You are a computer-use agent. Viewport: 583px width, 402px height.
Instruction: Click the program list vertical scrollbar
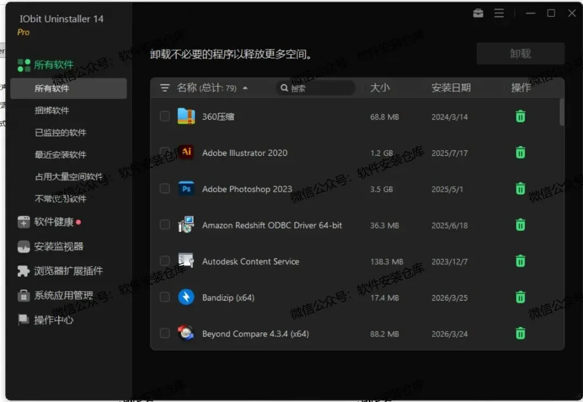pos(561,112)
